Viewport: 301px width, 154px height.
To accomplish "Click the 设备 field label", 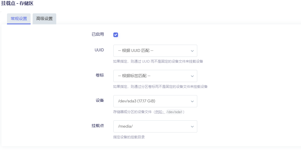I will click(100, 100).
